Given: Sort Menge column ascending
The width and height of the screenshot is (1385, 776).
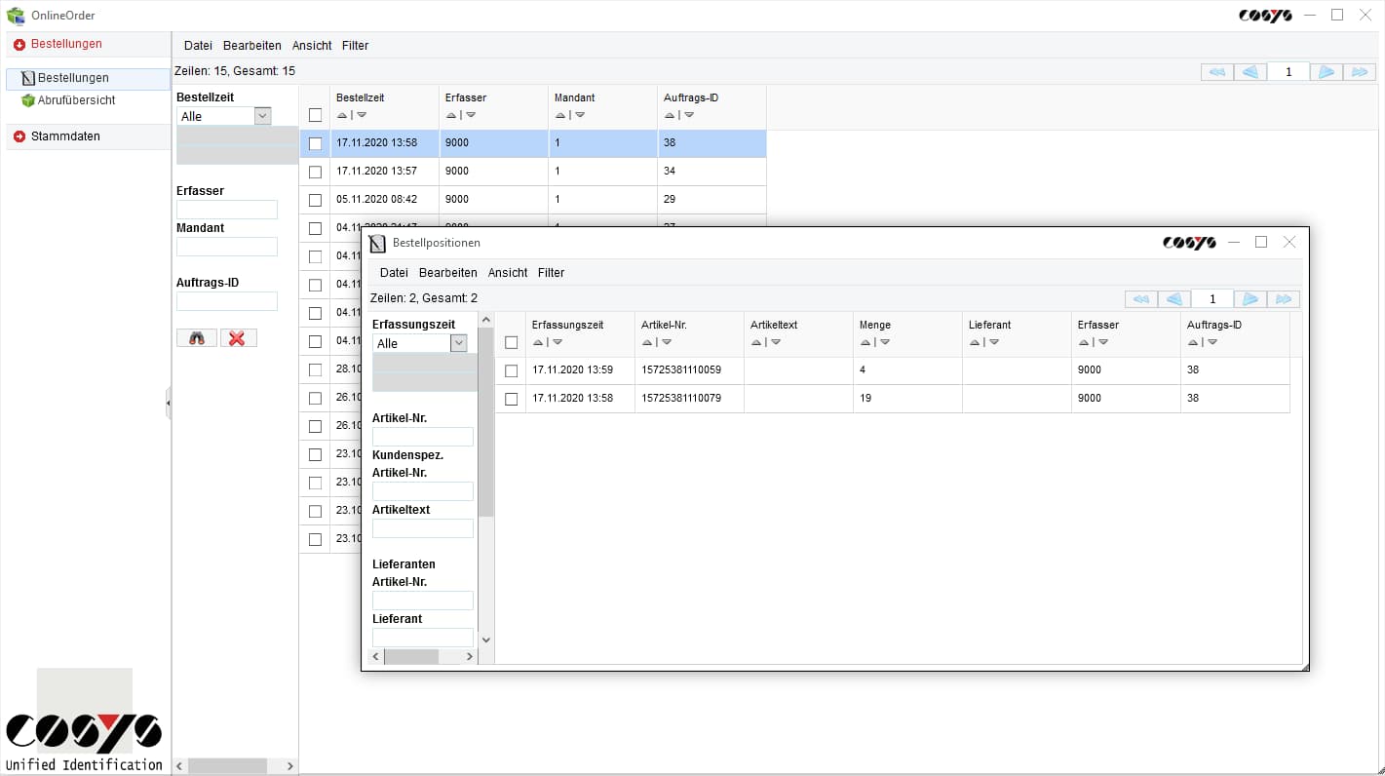Looking at the screenshot, I should pyautogui.click(x=865, y=342).
